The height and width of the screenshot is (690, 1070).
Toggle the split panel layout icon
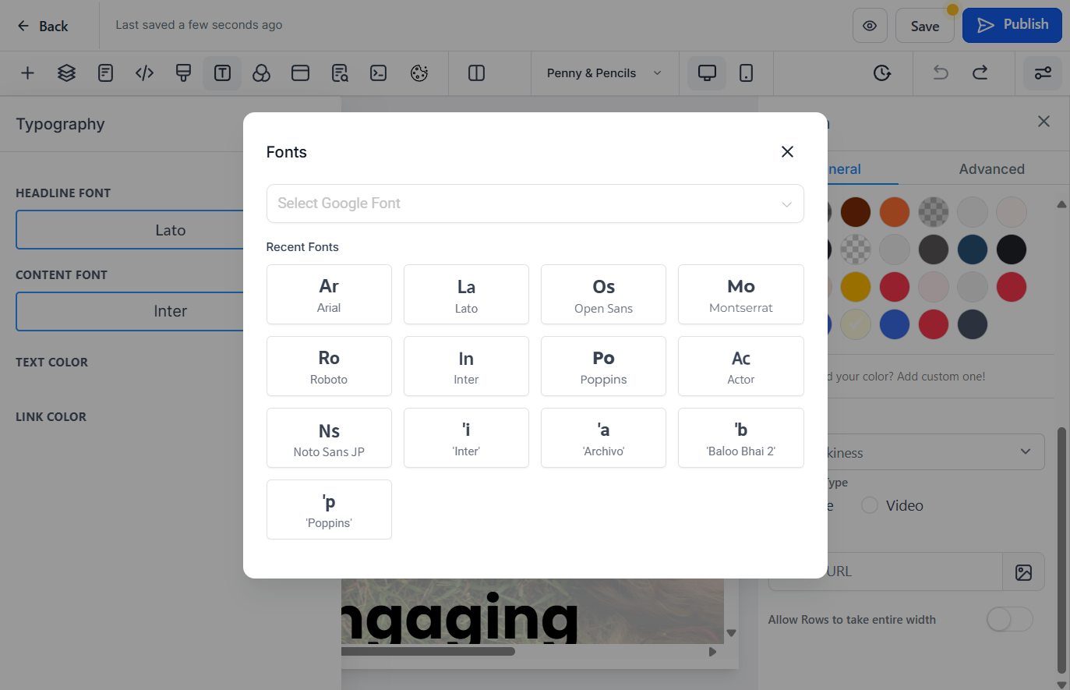(x=476, y=73)
